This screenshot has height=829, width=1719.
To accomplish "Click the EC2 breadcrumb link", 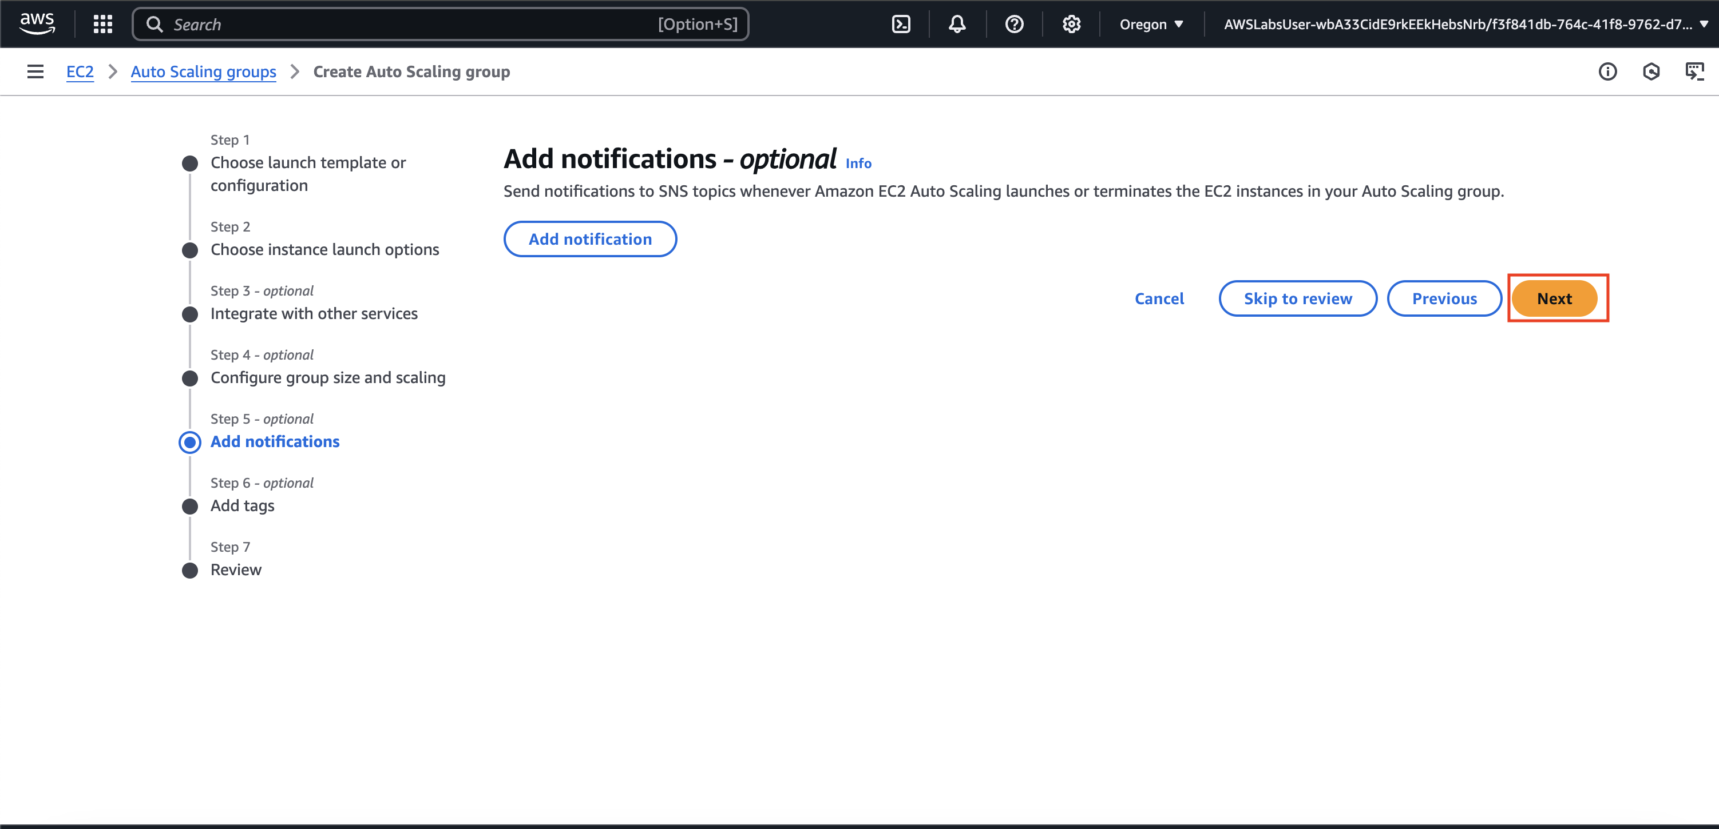I will tap(80, 71).
